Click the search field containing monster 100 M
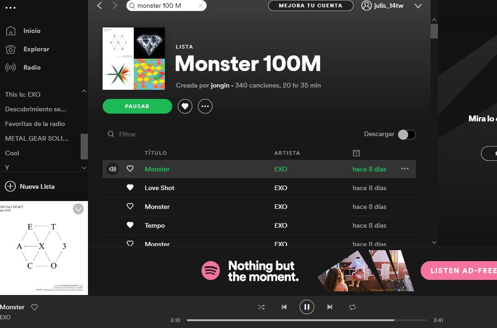This screenshot has width=497, height=328. coord(166,5)
